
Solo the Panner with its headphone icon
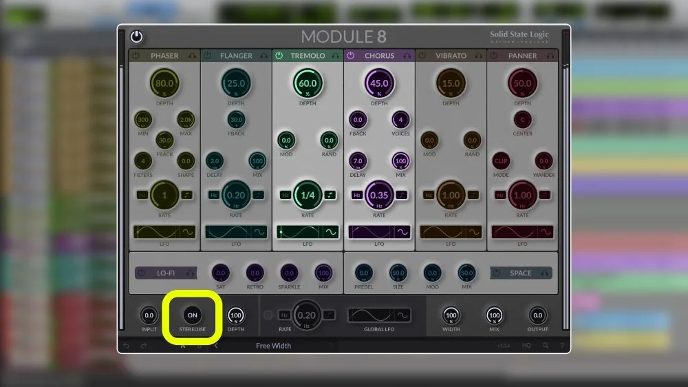[x=550, y=56]
